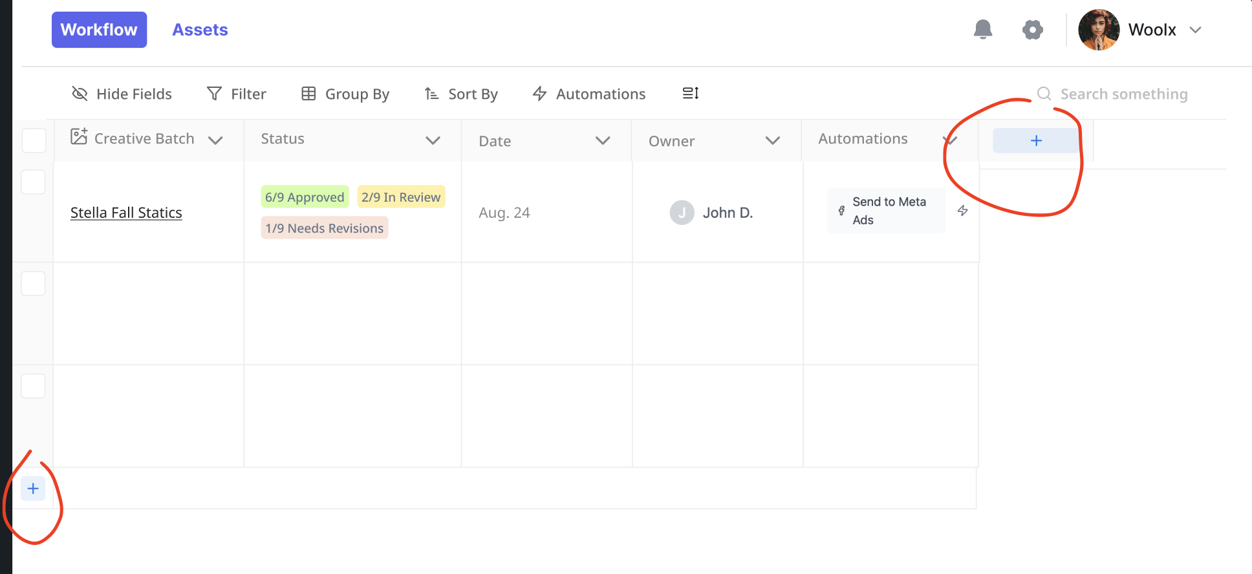Click the plus icon to add column

[1036, 141]
